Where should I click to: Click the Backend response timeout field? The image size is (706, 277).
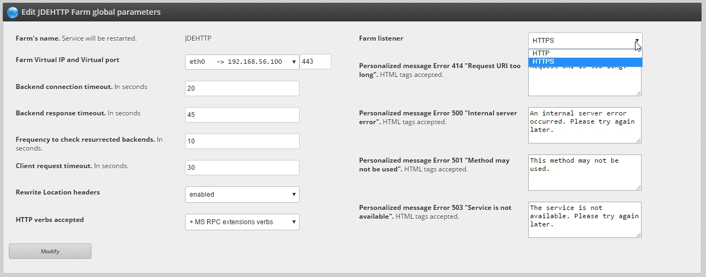pos(242,115)
